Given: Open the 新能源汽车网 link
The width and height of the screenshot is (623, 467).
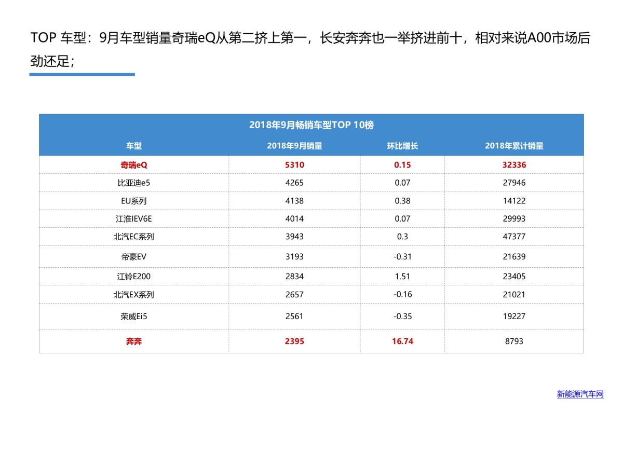Looking at the screenshot, I should pyautogui.click(x=579, y=393).
